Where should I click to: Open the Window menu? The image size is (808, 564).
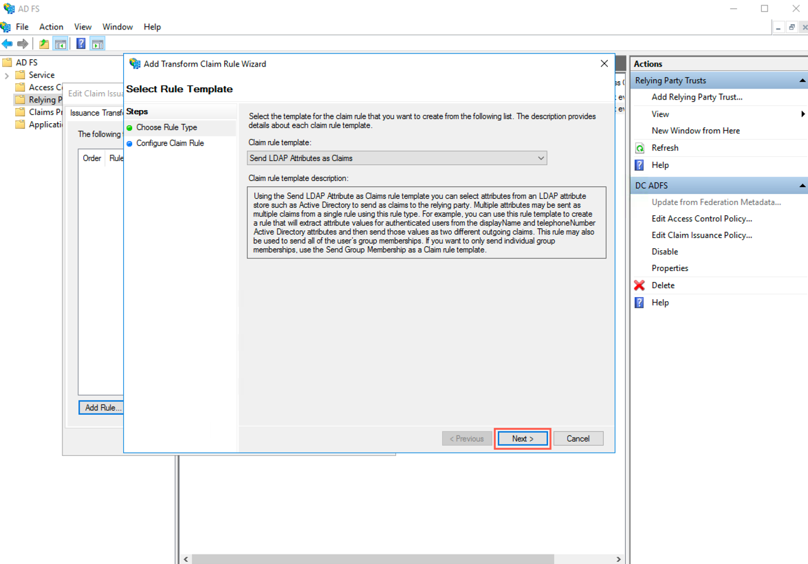(117, 27)
